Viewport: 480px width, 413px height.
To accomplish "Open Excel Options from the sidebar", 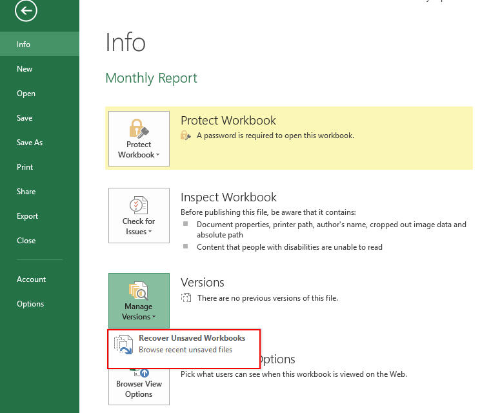I will pos(30,304).
